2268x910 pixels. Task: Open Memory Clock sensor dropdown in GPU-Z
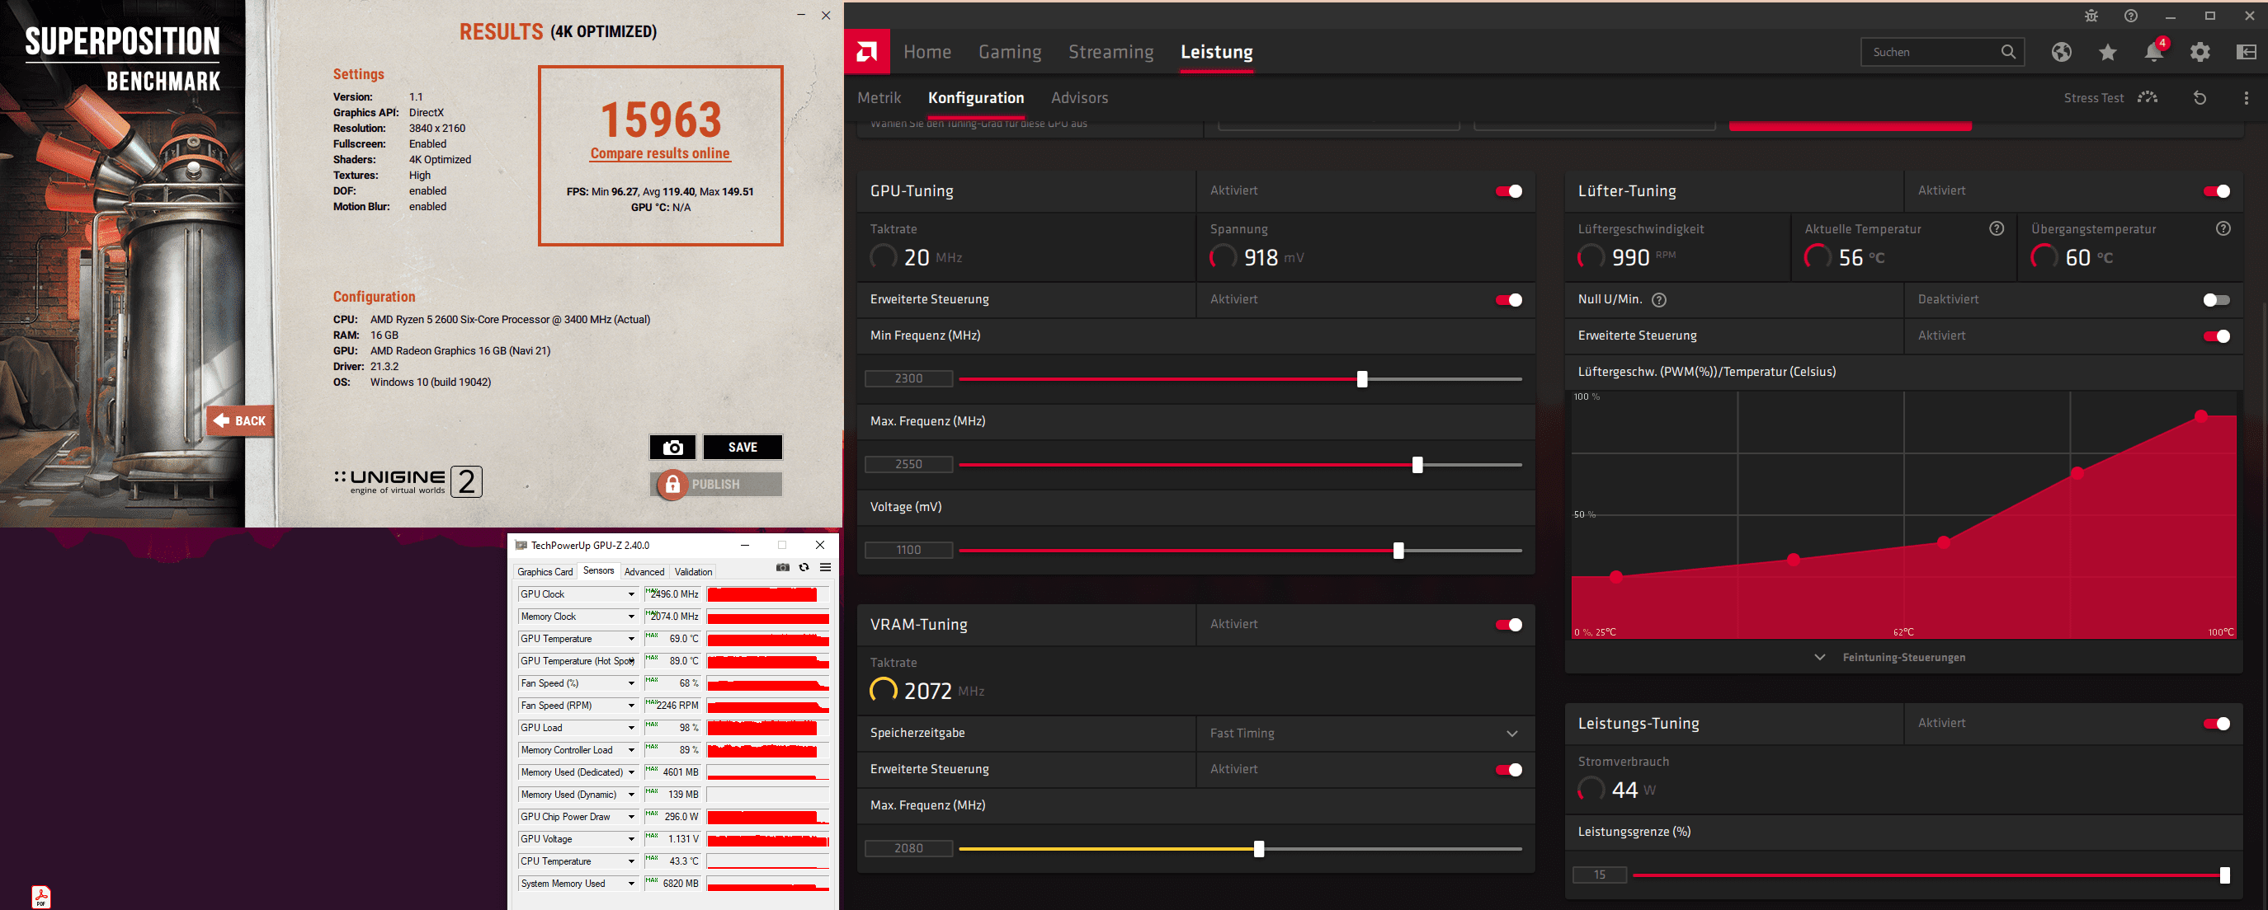tap(631, 617)
